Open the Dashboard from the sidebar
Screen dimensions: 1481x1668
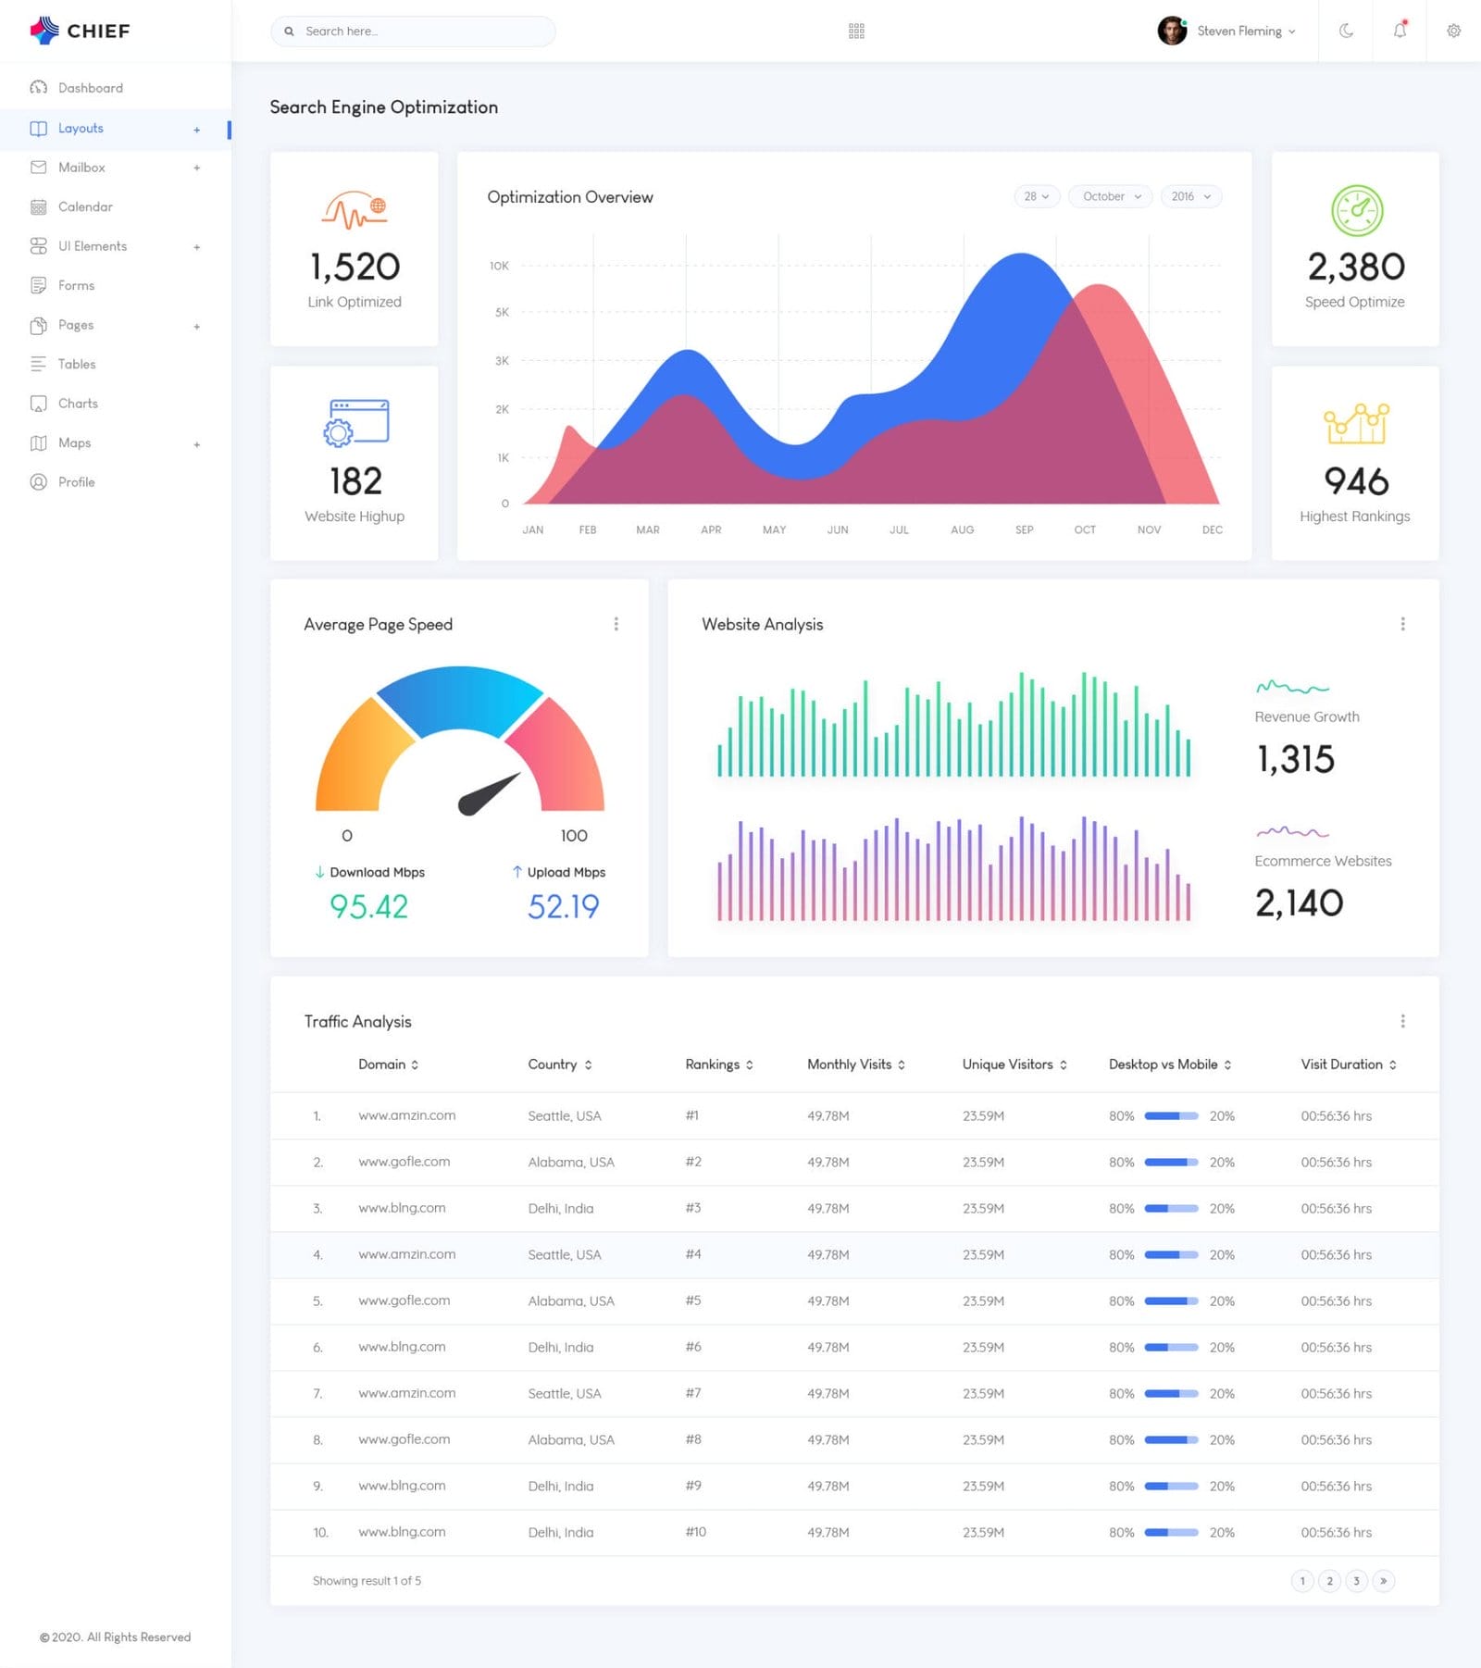pos(90,87)
